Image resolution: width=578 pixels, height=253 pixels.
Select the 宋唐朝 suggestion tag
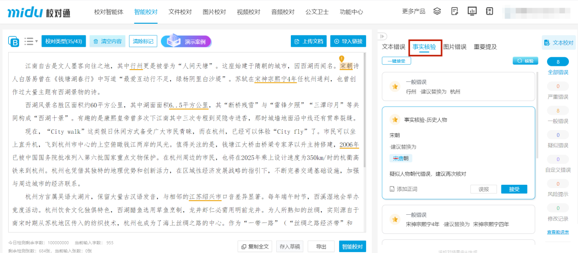[x=401, y=158]
